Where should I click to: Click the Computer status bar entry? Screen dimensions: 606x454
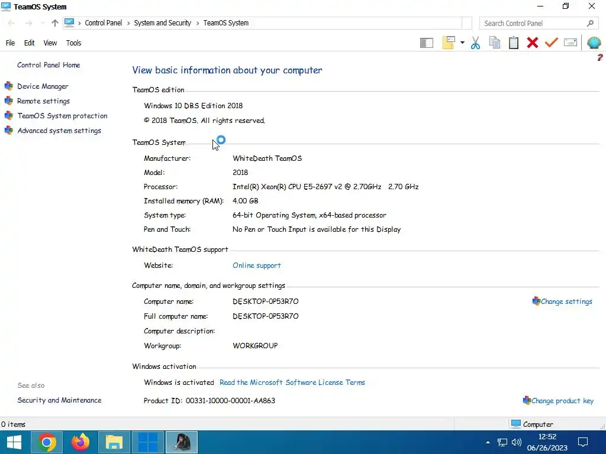(532, 424)
